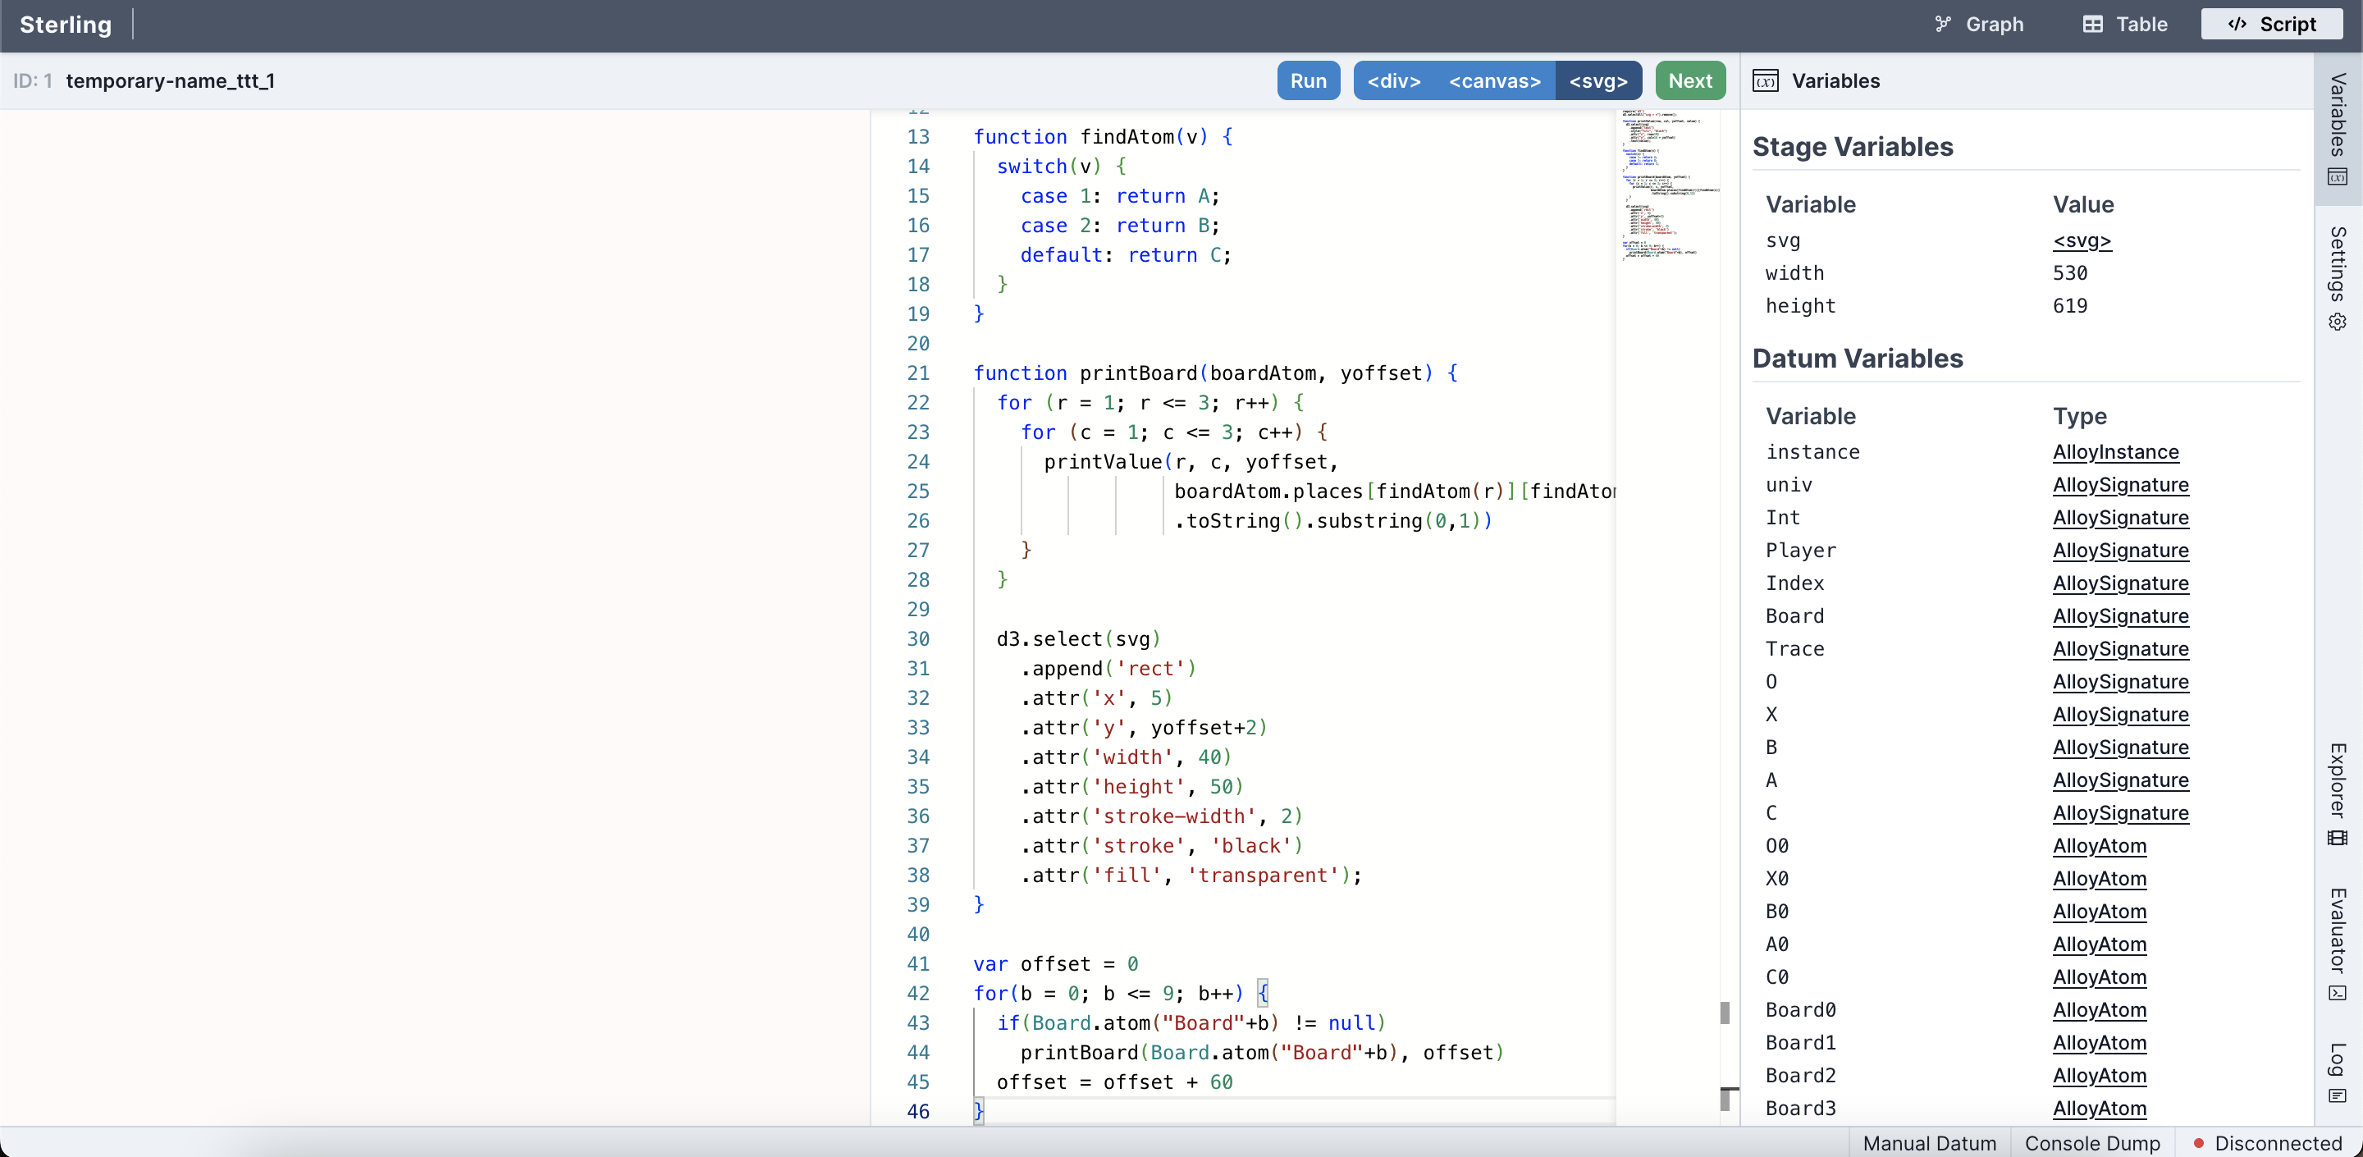Switch to Table view
The width and height of the screenshot is (2363, 1157).
pos(2127,24)
